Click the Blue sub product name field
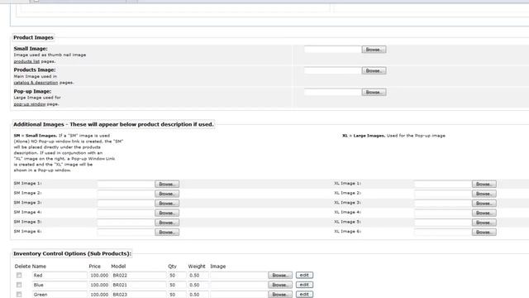This screenshot has width=529, height=298. click(x=60, y=285)
